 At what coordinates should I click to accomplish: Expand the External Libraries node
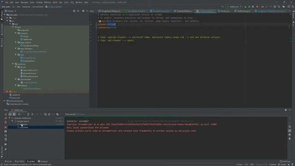tap(5, 101)
